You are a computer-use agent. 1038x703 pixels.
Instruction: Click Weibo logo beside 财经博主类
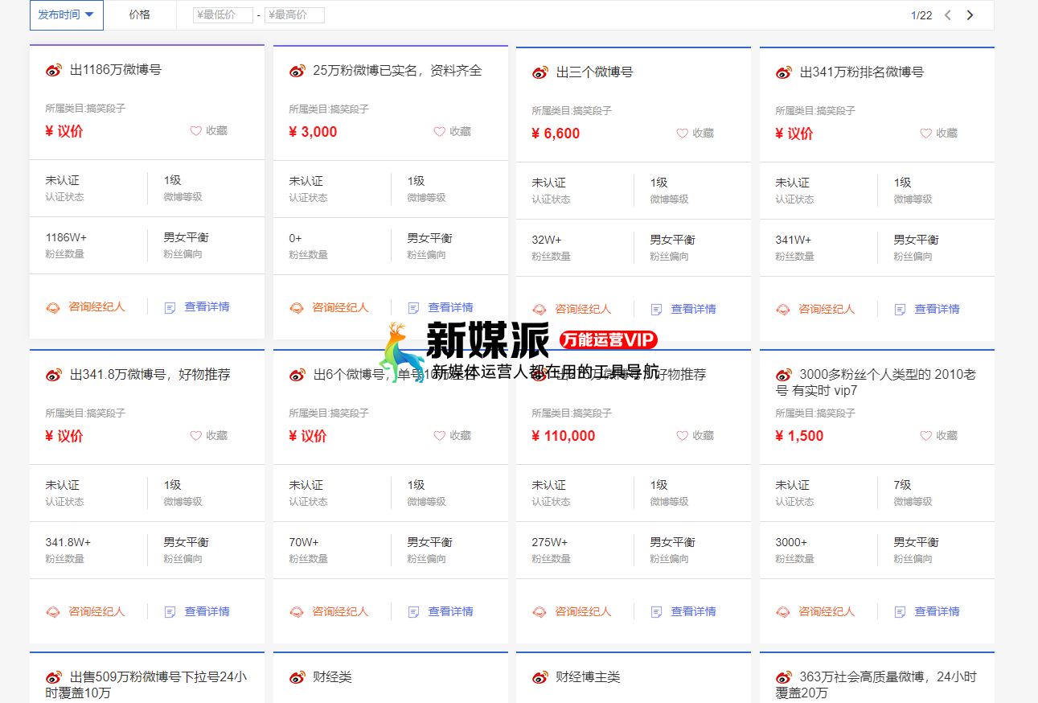[540, 677]
